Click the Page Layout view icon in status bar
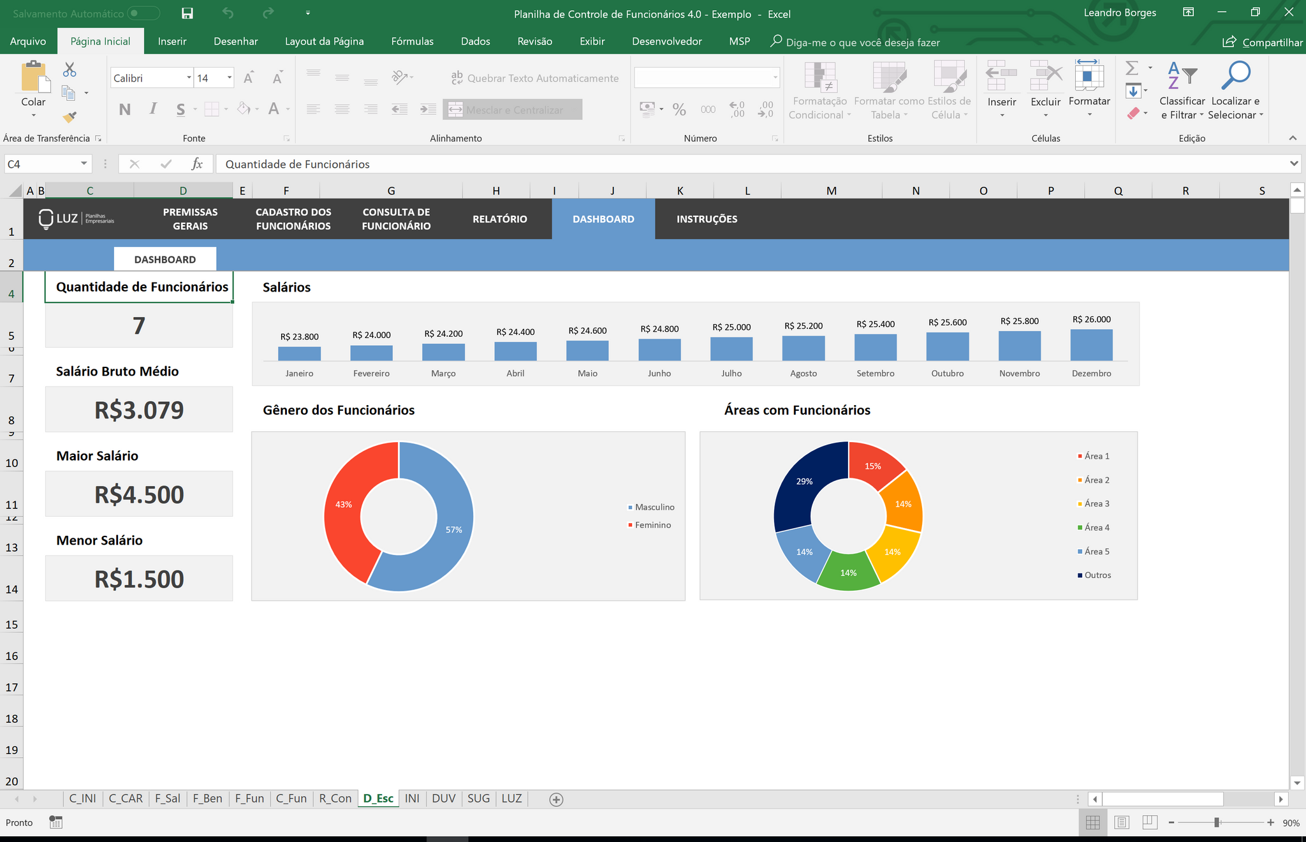Viewport: 1306px width, 842px height. coord(1122,823)
